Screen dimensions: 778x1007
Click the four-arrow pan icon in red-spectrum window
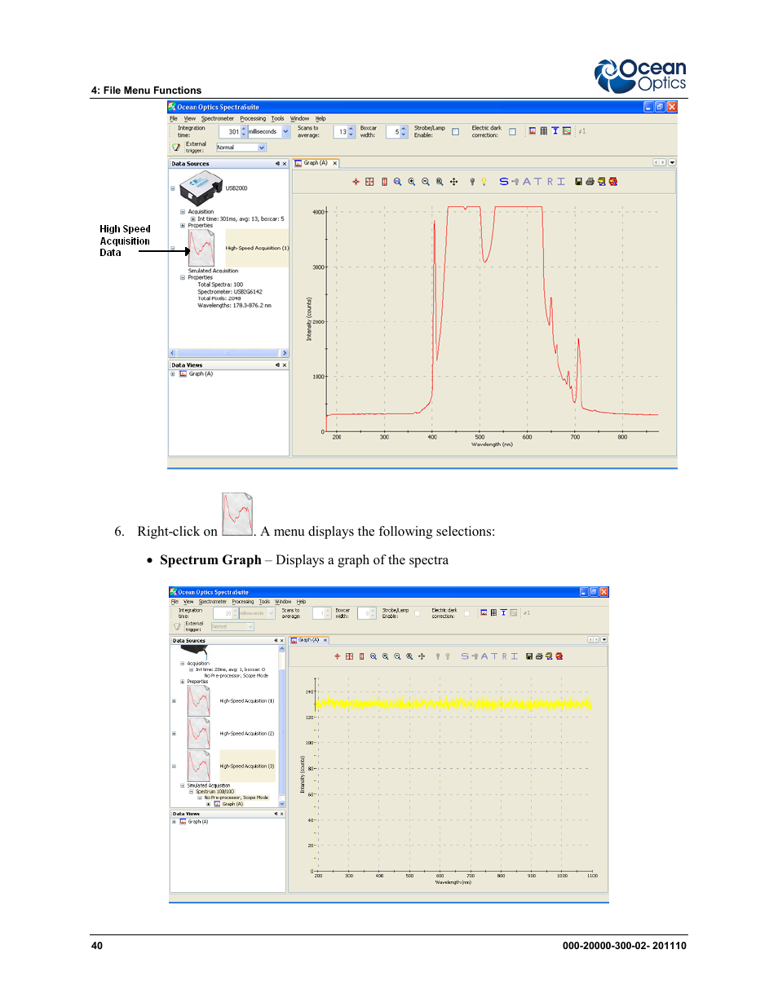point(453,182)
